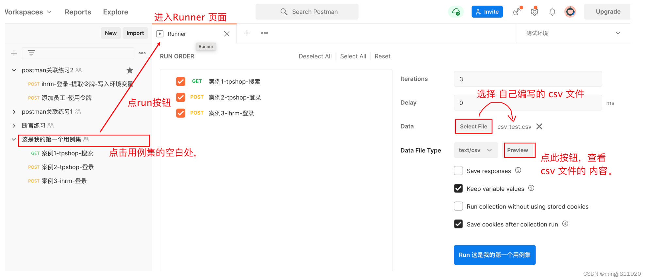Click the Invite button
The height and width of the screenshot is (280, 646).
point(487,12)
